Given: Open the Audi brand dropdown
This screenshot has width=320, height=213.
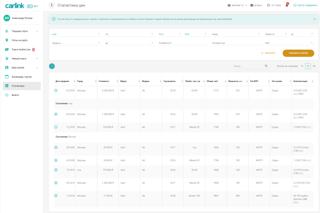Looking at the screenshot, I should click(x=76, y=34).
